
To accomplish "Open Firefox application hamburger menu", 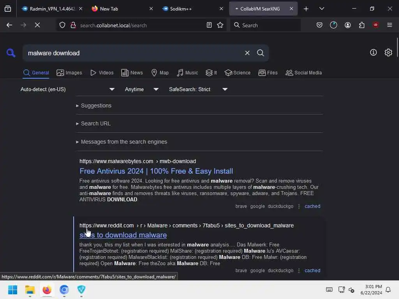I will (390, 25).
